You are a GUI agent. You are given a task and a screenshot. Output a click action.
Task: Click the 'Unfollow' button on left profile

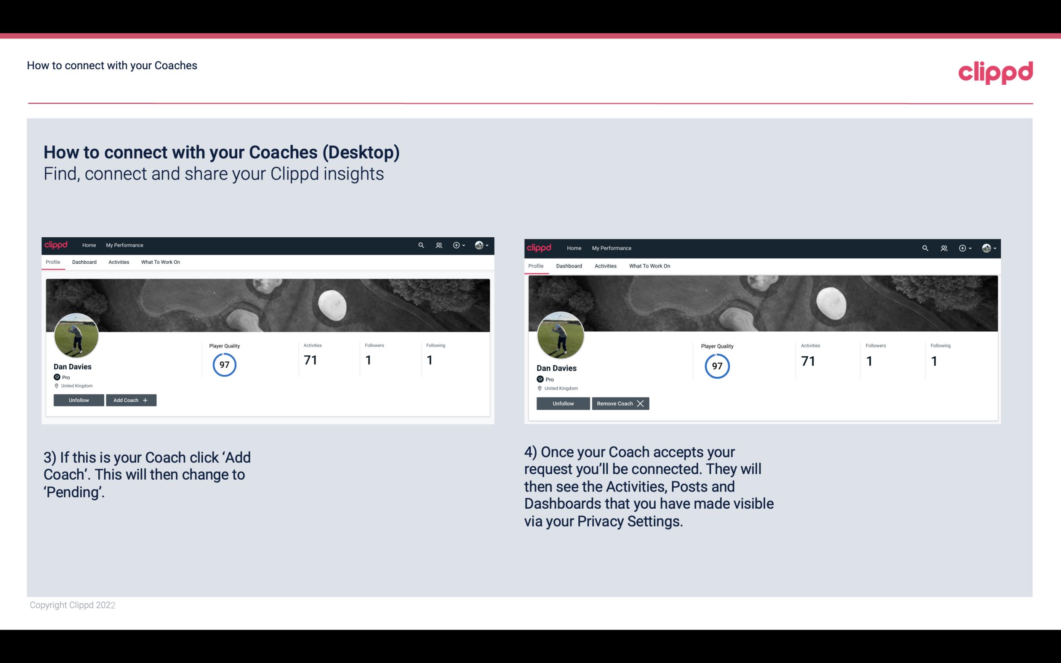pyautogui.click(x=79, y=400)
